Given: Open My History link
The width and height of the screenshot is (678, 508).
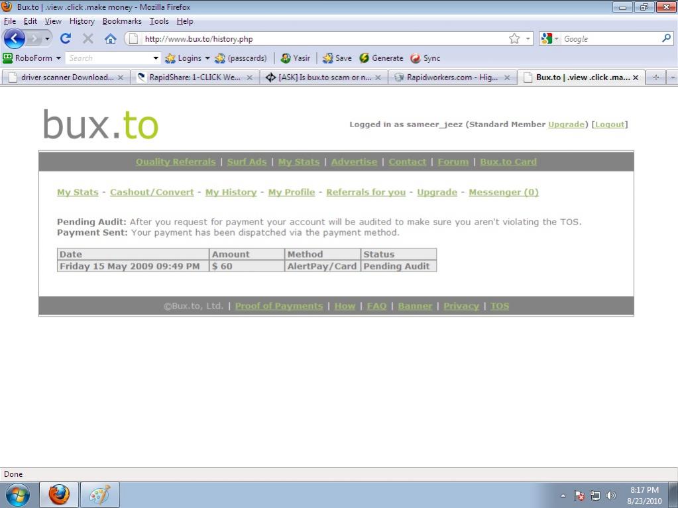Looking at the screenshot, I should [231, 192].
